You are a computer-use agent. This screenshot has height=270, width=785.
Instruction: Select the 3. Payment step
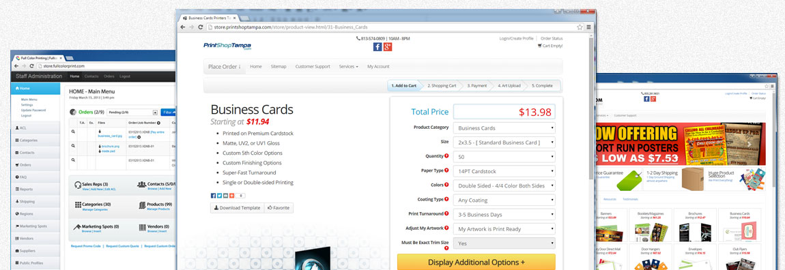click(477, 85)
